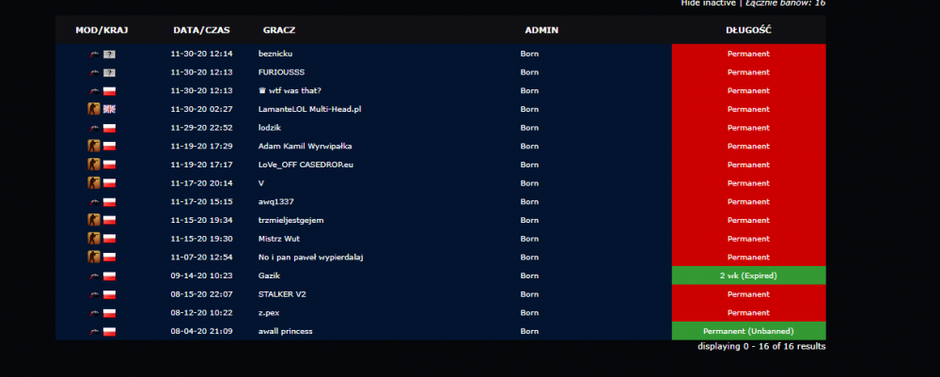Click the Counter-Strike icon in Mistrz Wut row

point(94,239)
